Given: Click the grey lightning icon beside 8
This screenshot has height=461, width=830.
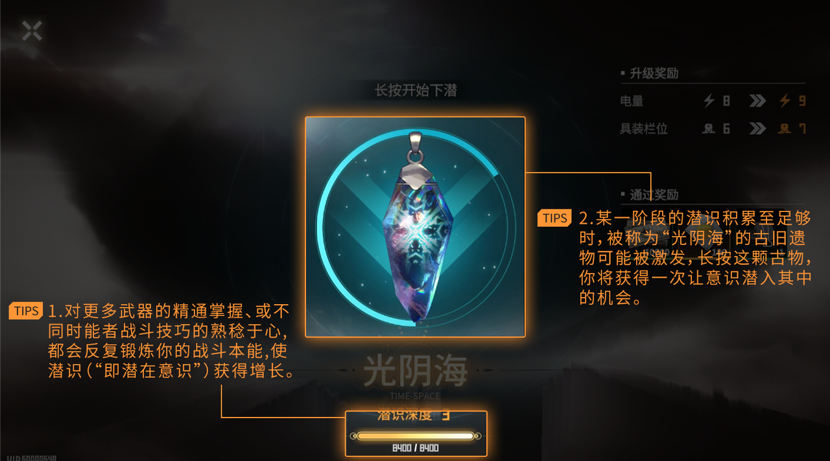Looking at the screenshot, I should (709, 100).
